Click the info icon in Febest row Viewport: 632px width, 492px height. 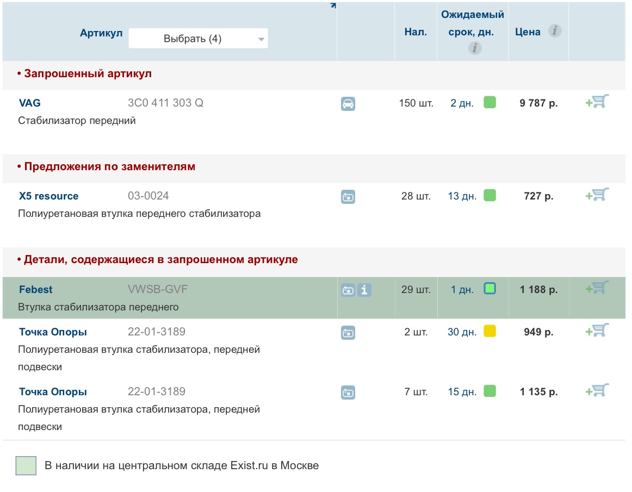pos(364,290)
